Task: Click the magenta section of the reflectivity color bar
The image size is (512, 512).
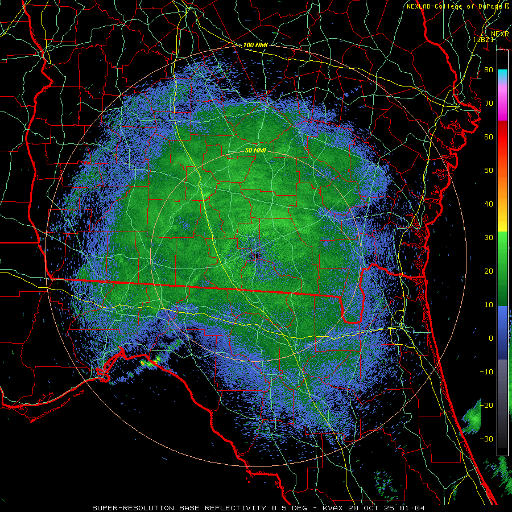Action: pos(502,103)
